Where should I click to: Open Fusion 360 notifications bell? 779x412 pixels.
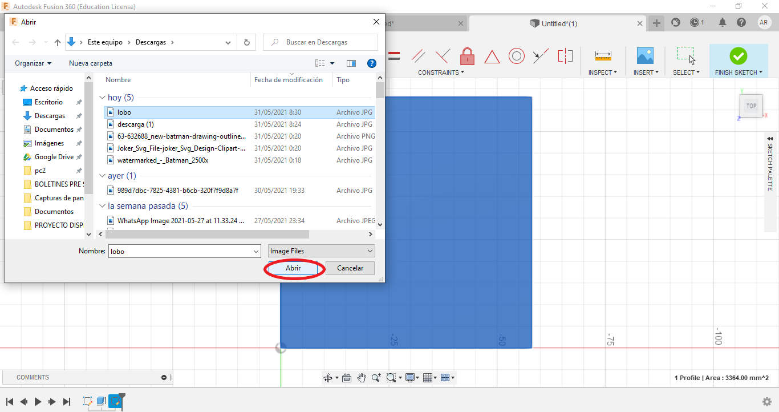(723, 22)
